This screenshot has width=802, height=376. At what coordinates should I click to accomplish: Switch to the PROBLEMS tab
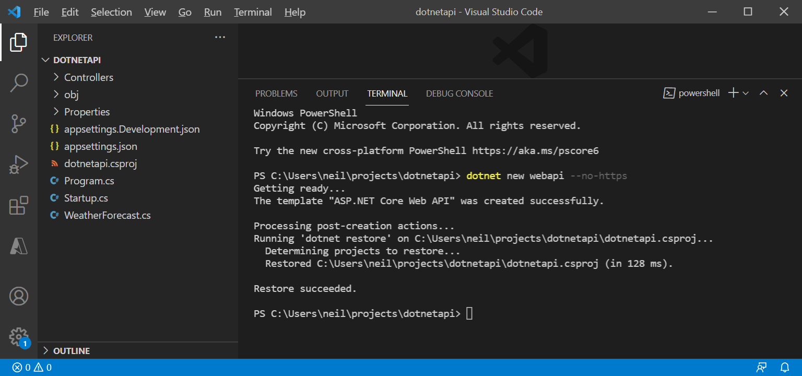point(276,93)
